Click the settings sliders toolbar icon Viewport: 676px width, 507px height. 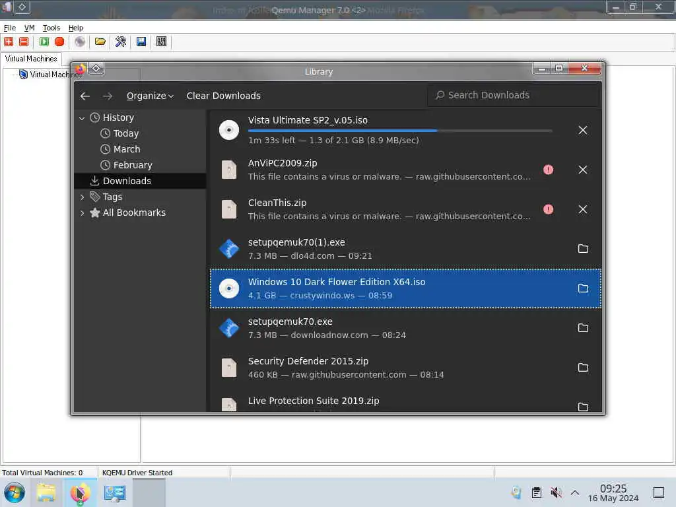[161, 42]
